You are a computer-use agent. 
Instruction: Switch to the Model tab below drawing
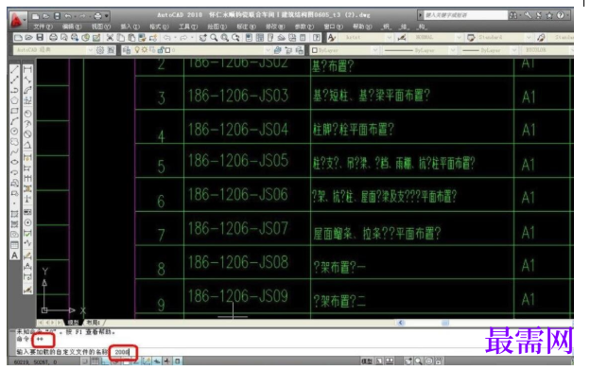[x=73, y=323]
